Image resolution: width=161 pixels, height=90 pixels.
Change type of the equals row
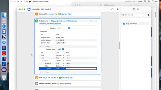[60, 68]
